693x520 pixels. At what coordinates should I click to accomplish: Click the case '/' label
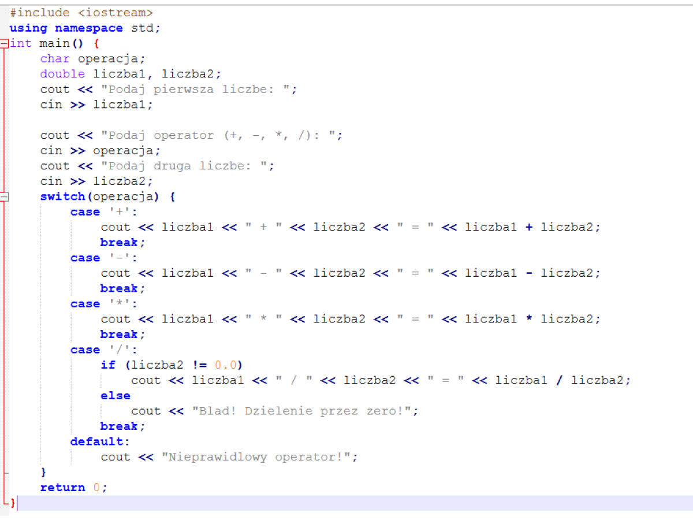[100, 350]
